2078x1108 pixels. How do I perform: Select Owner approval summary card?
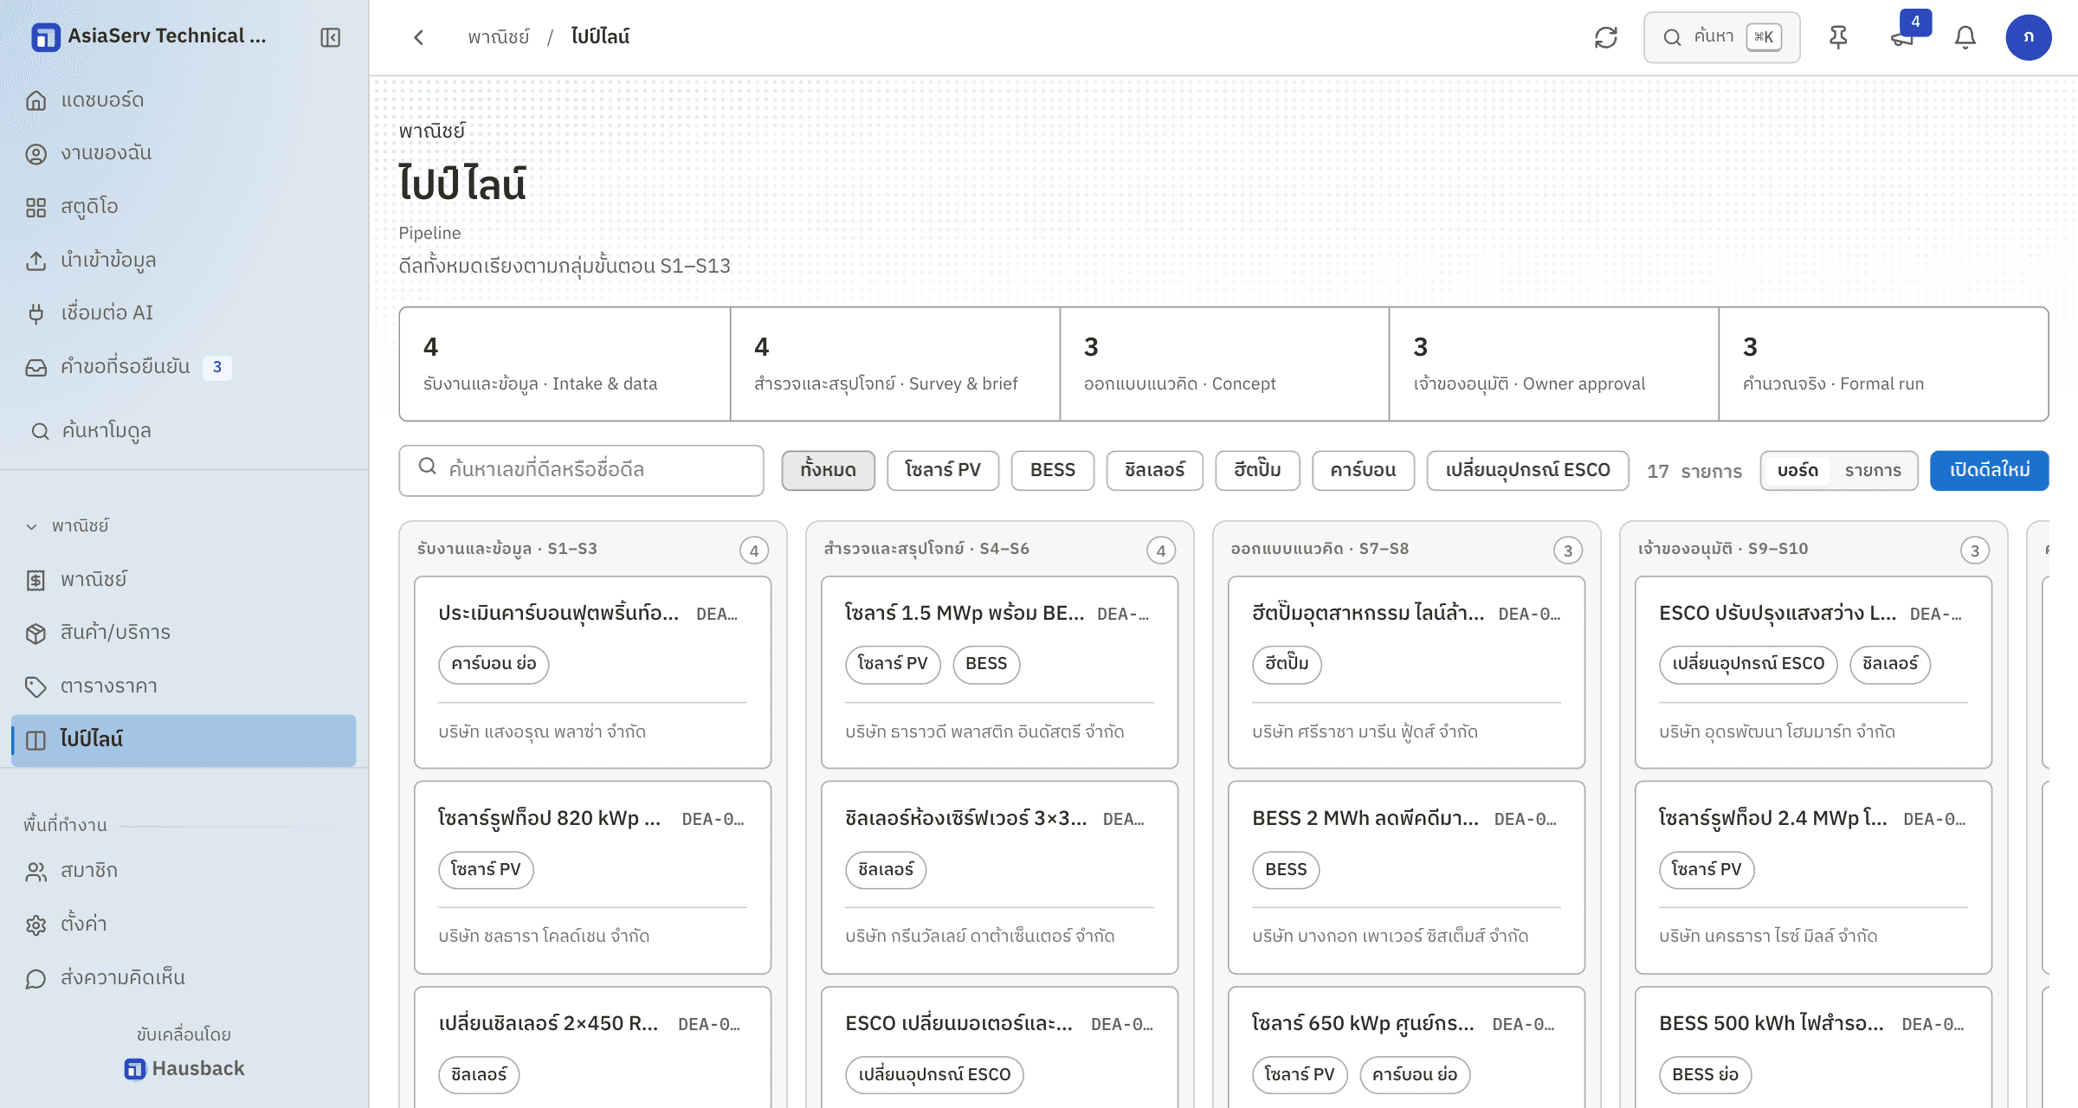1554,364
